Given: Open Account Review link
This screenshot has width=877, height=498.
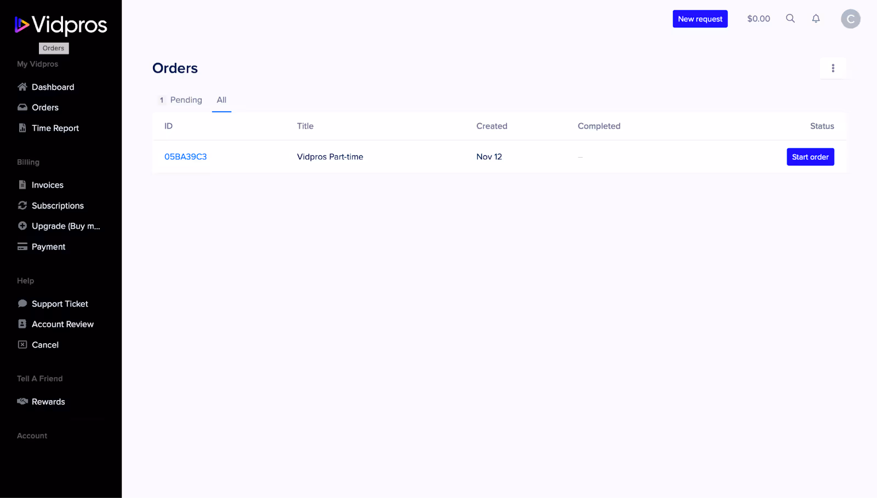Looking at the screenshot, I should tap(62, 324).
